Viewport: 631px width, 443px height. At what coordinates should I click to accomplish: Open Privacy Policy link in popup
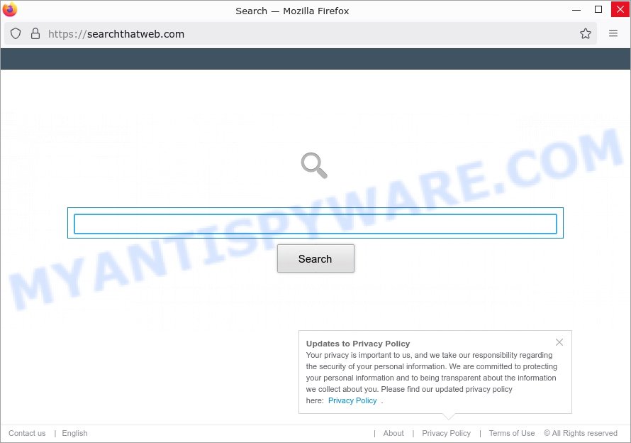pos(352,400)
